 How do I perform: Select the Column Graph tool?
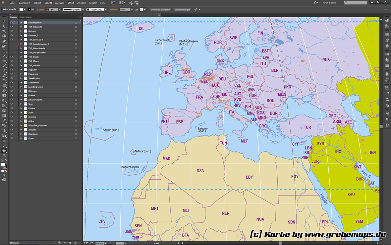coord(4,135)
